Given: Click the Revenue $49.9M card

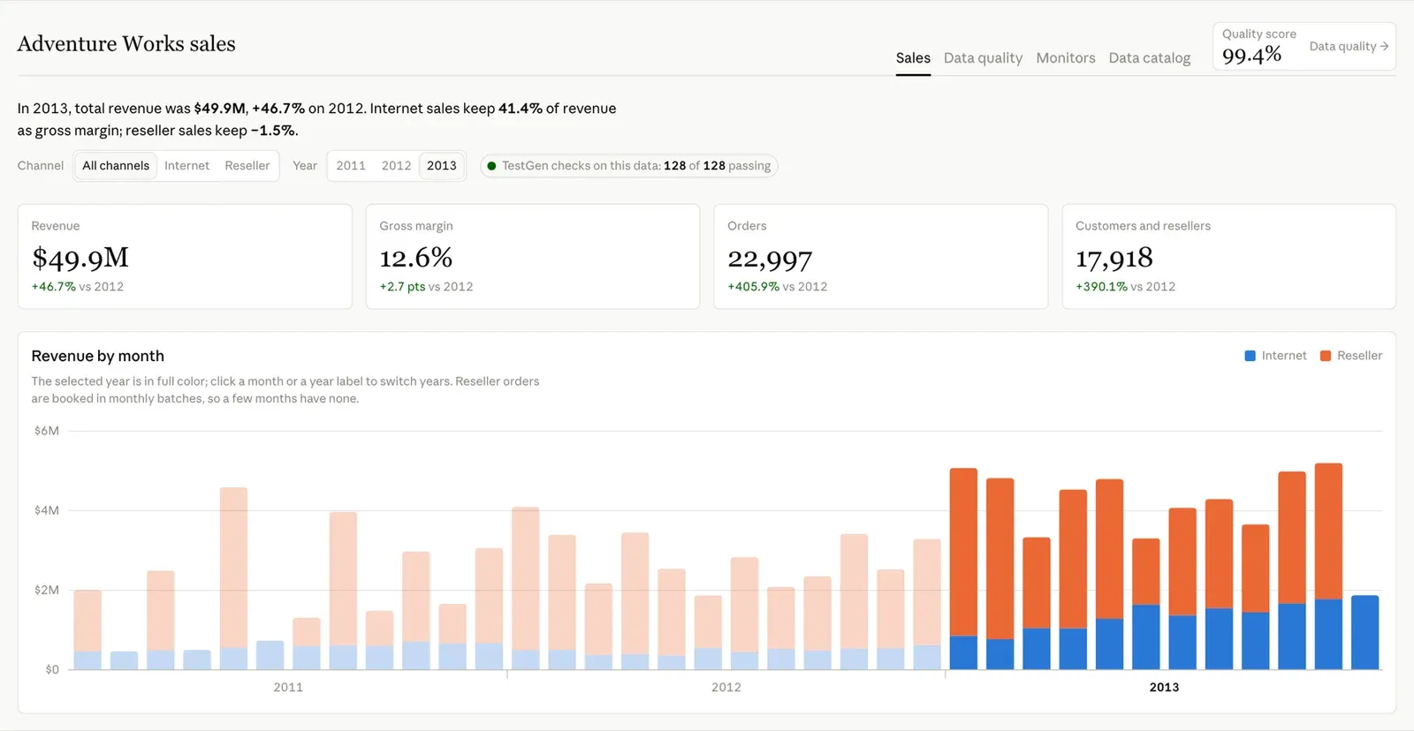Looking at the screenshot, I should (x=185, y=257).
